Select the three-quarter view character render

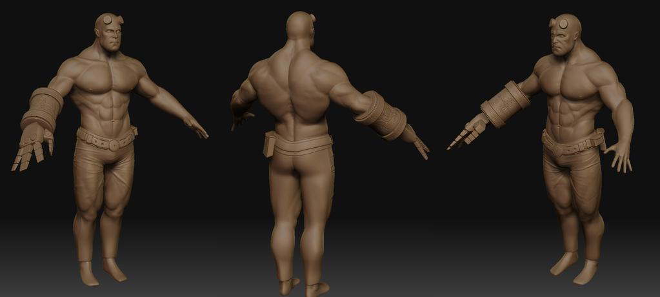[x=541, y=149]
